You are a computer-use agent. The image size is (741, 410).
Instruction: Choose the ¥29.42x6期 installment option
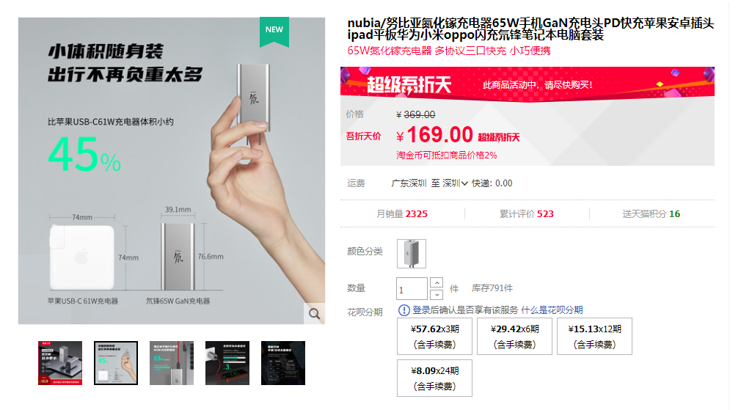coord(514,337)
